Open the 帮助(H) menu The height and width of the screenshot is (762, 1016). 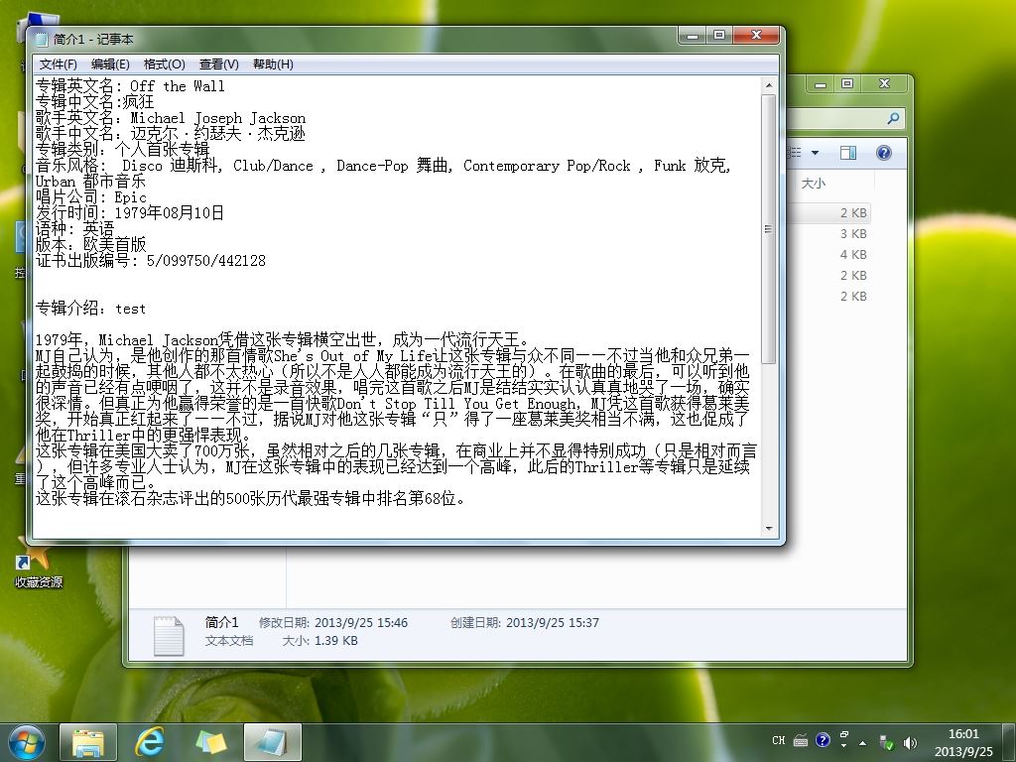273,64
